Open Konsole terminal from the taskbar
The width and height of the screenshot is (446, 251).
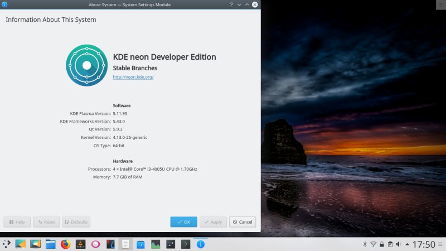(x=186, y=244)
